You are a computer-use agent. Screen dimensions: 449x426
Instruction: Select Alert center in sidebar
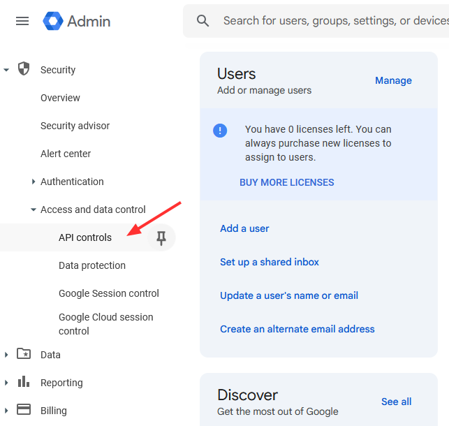(x=66, y=154)
